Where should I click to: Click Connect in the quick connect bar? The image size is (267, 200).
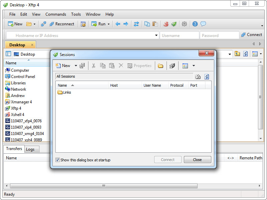click(x=252, y=35)
